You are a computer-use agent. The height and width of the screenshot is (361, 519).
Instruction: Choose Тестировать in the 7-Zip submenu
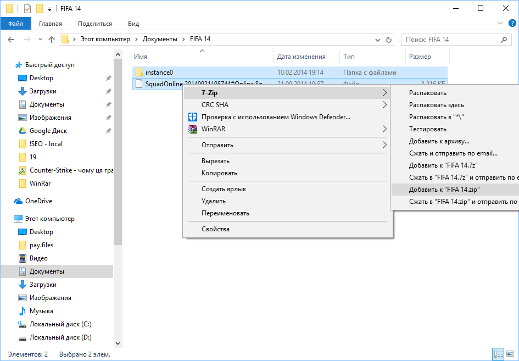point(455,129)
